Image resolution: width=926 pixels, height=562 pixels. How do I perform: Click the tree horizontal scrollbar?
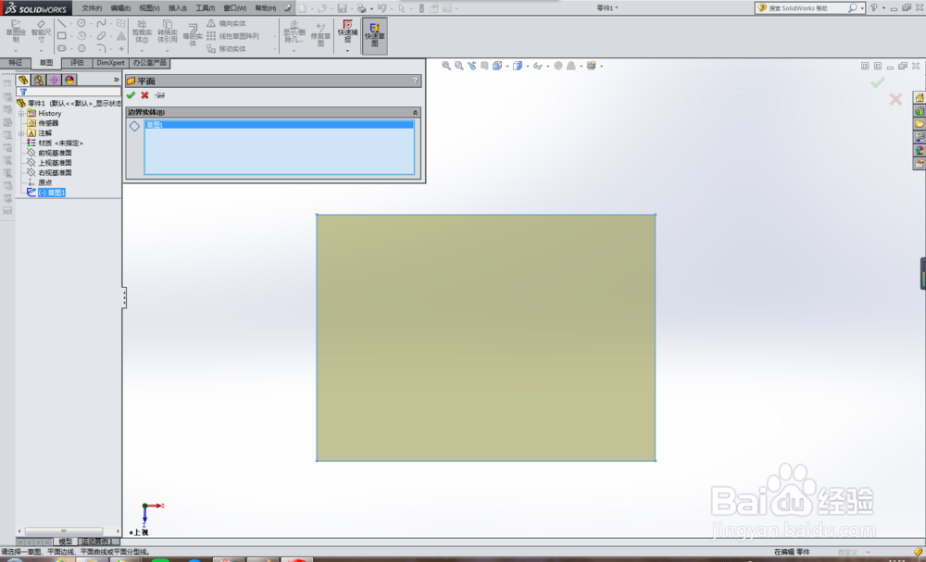[64, 531]
